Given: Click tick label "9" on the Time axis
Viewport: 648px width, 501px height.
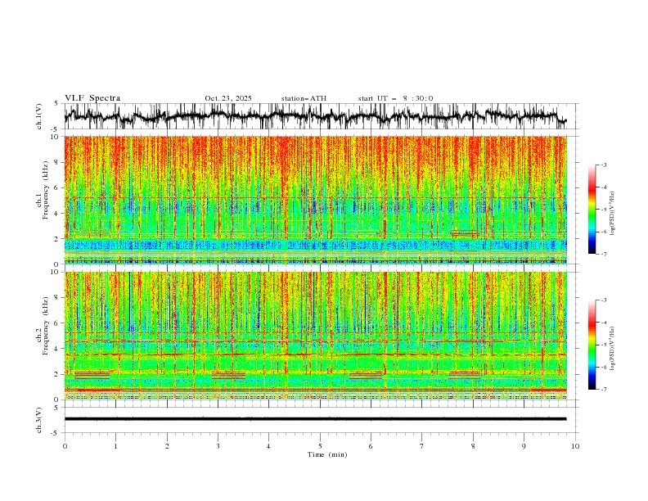Looking at the screenshot, I should coord(524,446).
